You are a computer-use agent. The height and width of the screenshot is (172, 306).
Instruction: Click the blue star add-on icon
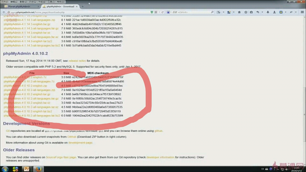(x=281, y=12)
